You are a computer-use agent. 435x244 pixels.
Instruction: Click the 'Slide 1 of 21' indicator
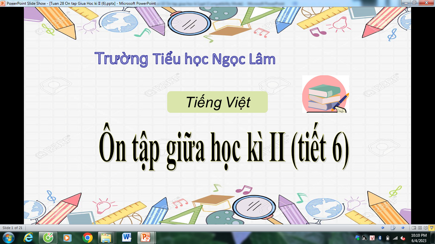[13, 228]
